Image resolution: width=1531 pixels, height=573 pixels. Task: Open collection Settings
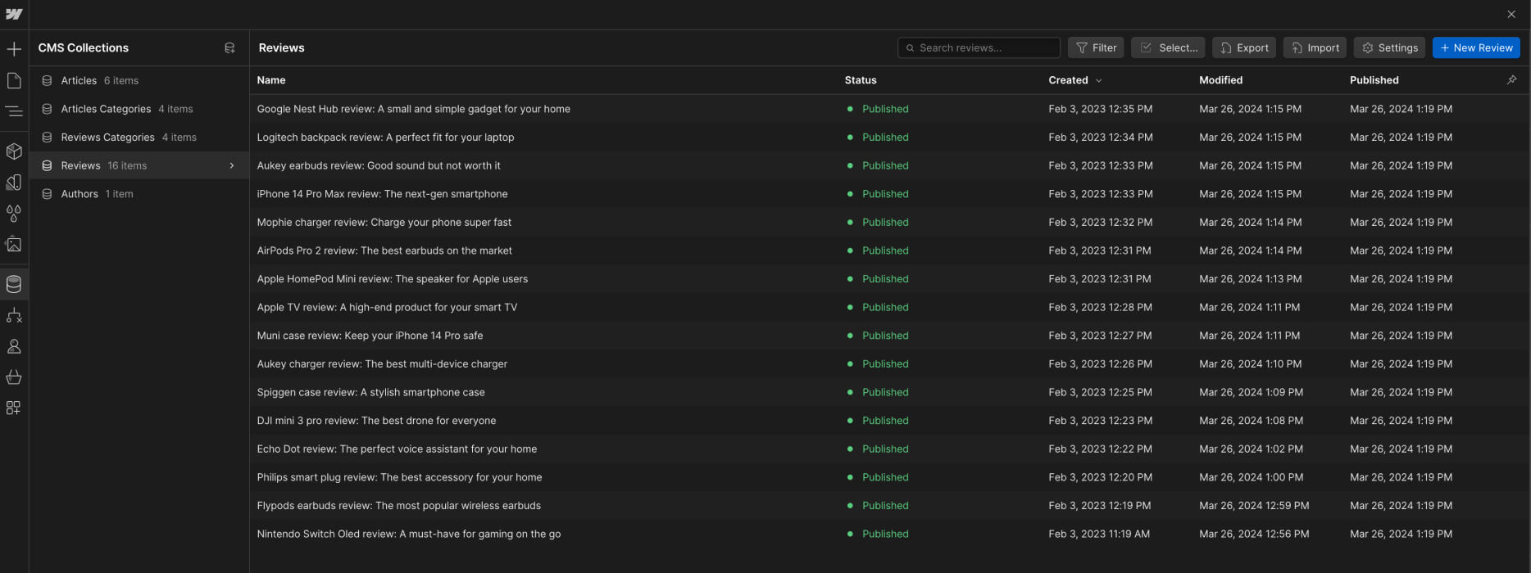click(x=1389, y=47)
